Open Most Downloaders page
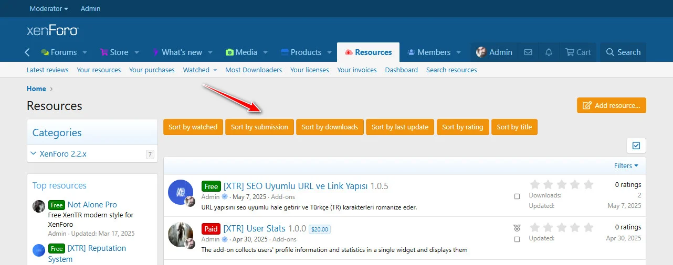The image size is (673, 265). click(254, 70)
